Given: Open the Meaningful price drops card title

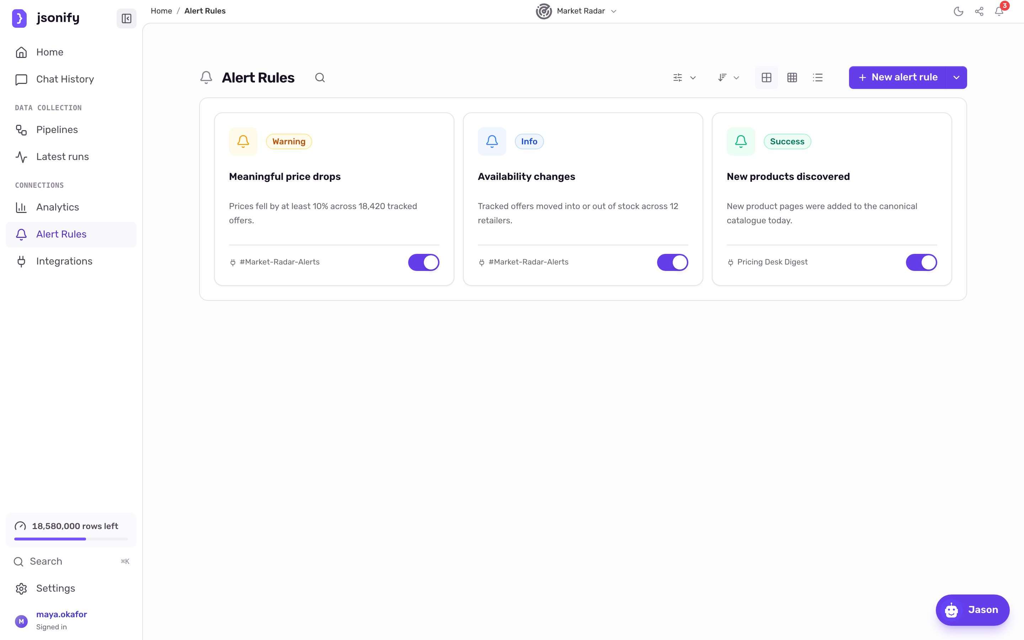Looking at the screenshot, I should [285, 176].
